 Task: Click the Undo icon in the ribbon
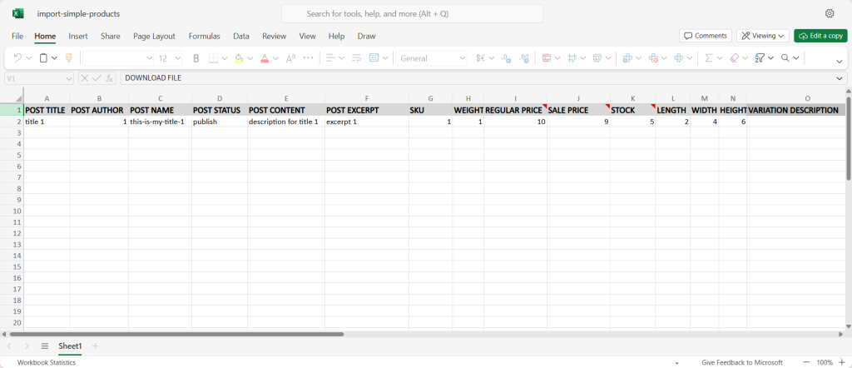pos(17,57)
